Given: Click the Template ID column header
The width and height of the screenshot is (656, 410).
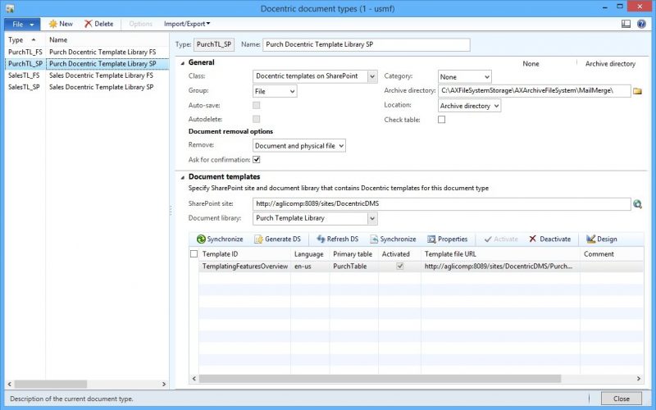Looking at the screenshot, I should 244,254.
